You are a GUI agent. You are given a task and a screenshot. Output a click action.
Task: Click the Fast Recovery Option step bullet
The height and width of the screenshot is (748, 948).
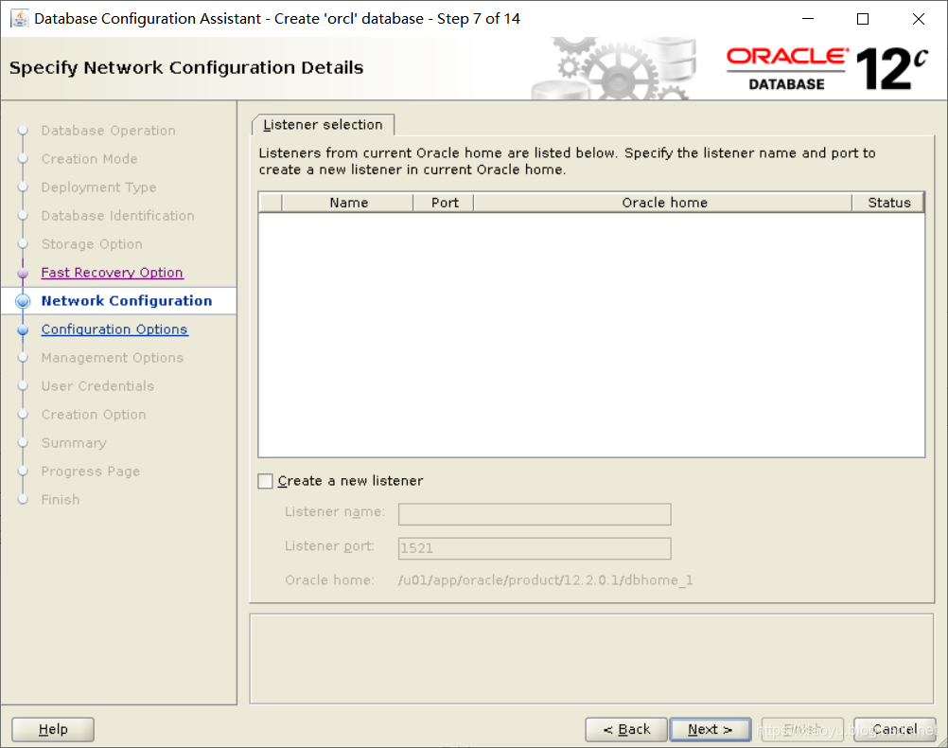click(23, 273)
